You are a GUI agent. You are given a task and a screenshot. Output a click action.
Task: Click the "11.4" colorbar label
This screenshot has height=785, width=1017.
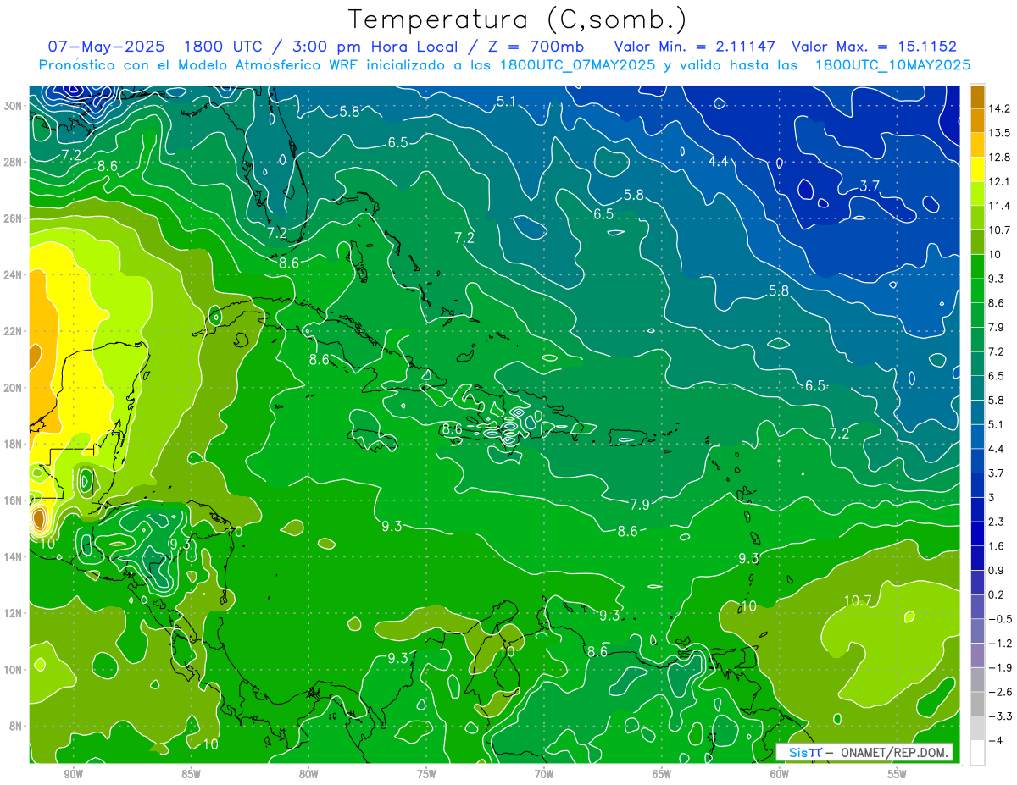(999, 206)
